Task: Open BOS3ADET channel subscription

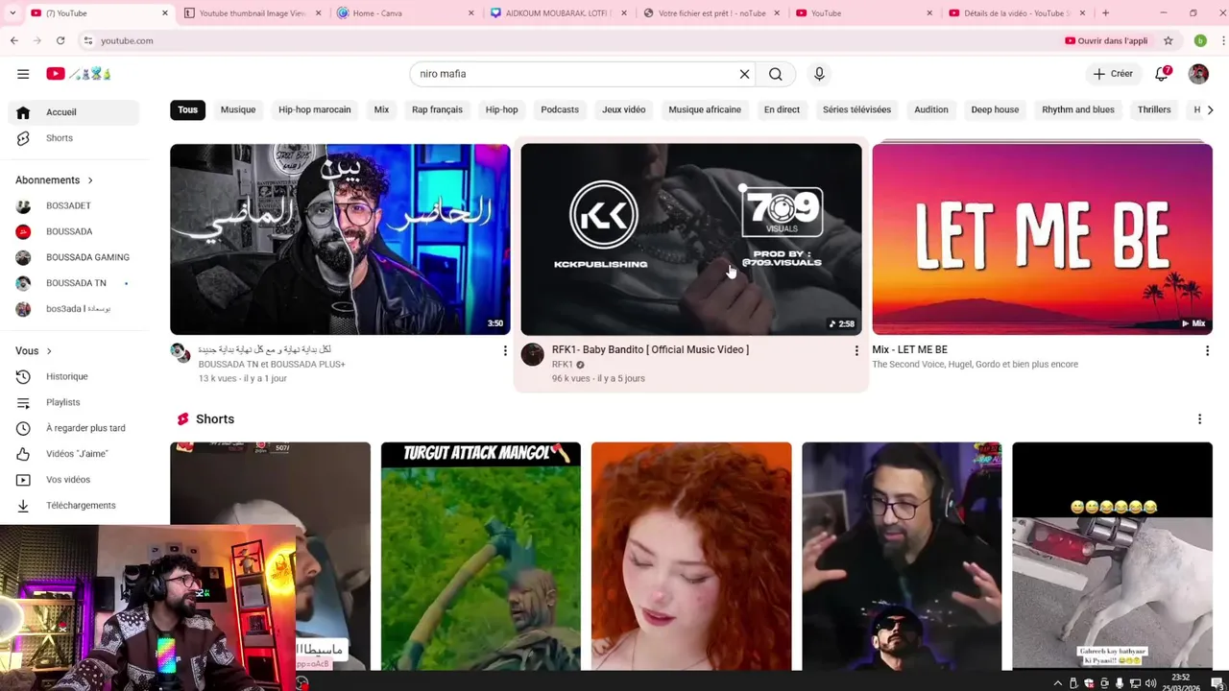Action: [73, 205]
